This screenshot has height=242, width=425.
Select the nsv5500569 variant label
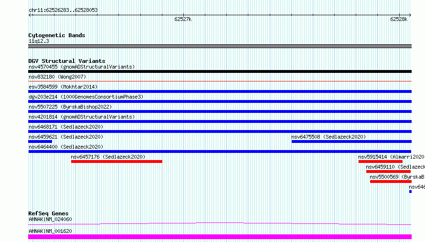(x=397, y=177)
